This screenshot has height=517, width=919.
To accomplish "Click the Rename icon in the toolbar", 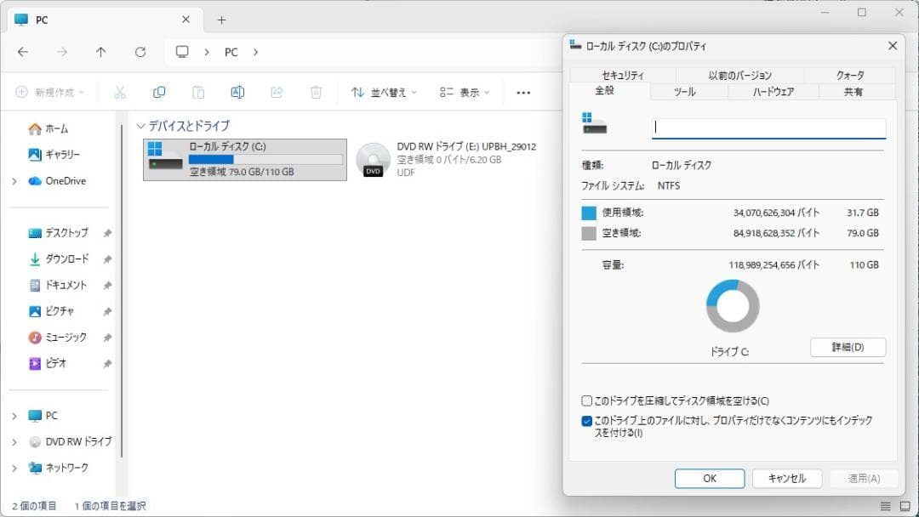I will [x=237, y=92].
